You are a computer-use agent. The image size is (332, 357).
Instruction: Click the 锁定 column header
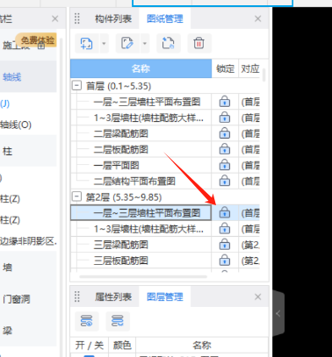coord(225,68)
